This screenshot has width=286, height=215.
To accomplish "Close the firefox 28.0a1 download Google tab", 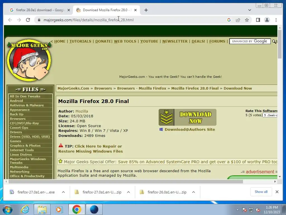I will (69, 10).
